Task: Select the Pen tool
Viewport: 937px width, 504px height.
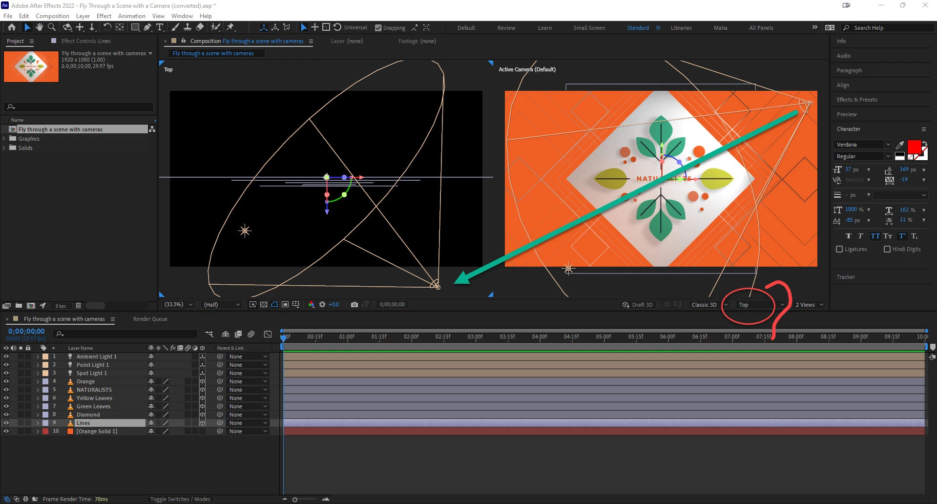Action: pyautogui.click(x=147, y=27)
